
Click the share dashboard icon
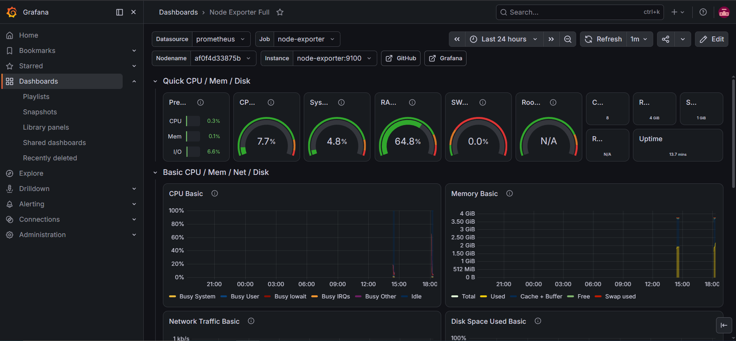(666, 39)
